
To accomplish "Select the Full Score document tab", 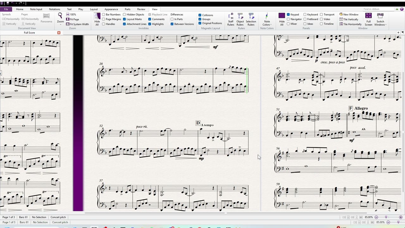I will click(x=29, y=33).
